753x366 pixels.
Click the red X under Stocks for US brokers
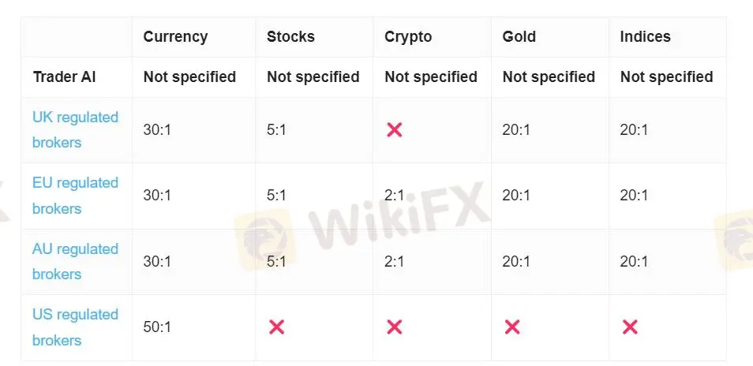[x=276, y=327]
